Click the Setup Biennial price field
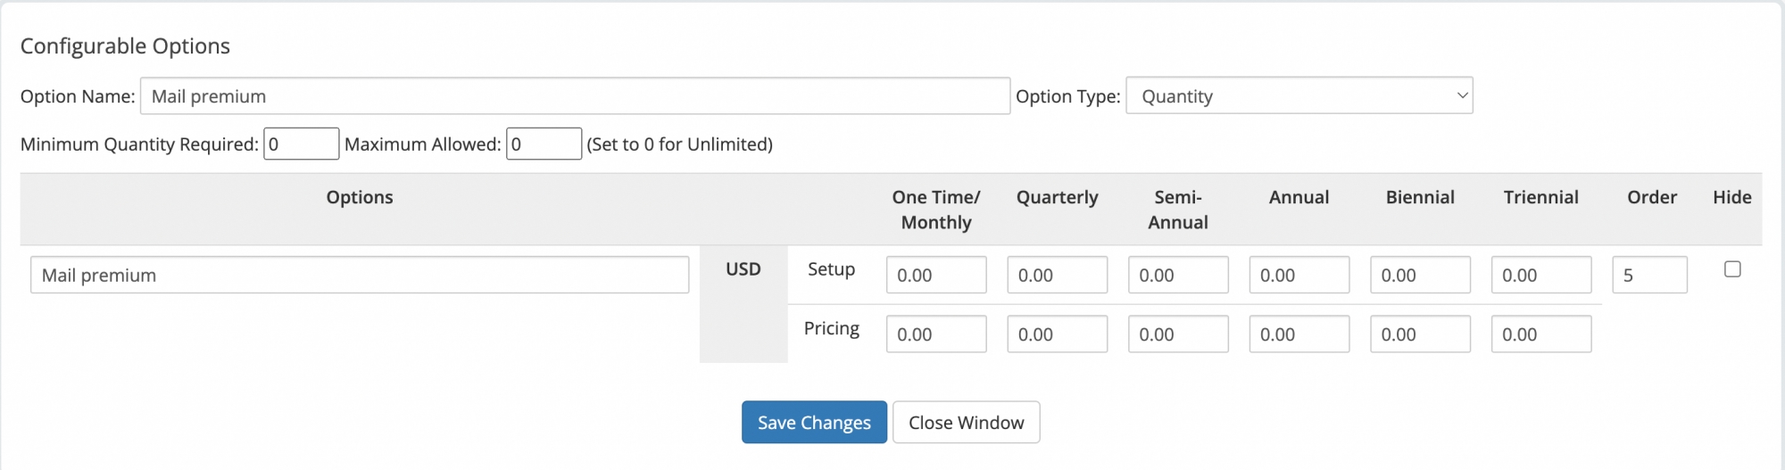Image resolution: width=1785 pixels, height=470 pixels. tap(1420, 276)
